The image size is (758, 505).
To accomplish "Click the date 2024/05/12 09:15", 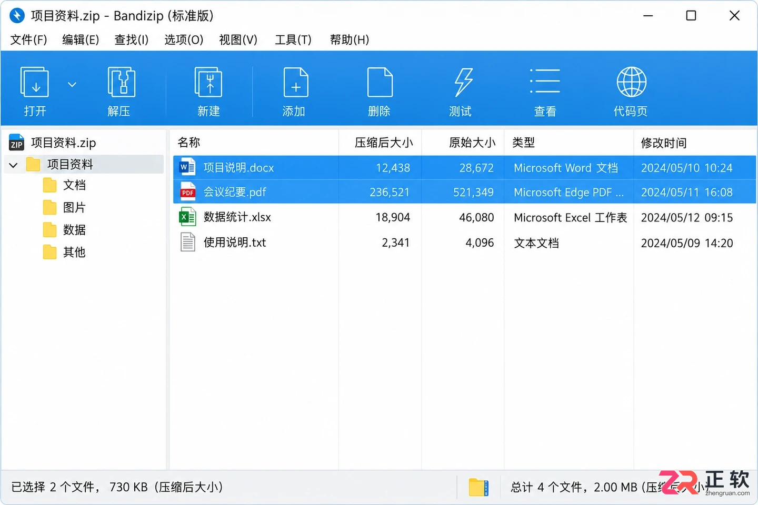I will point(686,217).
